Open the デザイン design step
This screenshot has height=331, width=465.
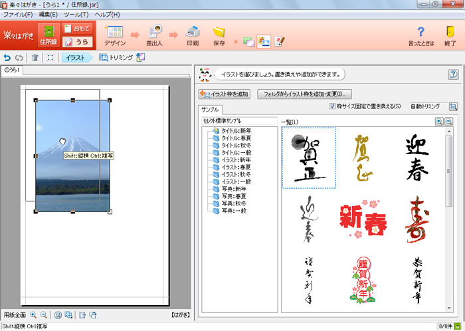tap(114, 35)
